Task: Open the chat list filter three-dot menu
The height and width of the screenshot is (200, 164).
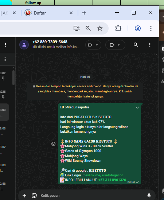Action: (5, 59)
